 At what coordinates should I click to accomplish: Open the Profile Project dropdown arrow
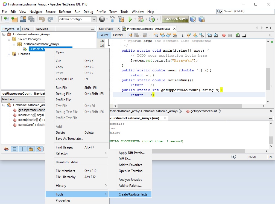(157, 19)
